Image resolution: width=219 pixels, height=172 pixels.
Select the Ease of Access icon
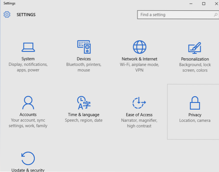[139, 103]
